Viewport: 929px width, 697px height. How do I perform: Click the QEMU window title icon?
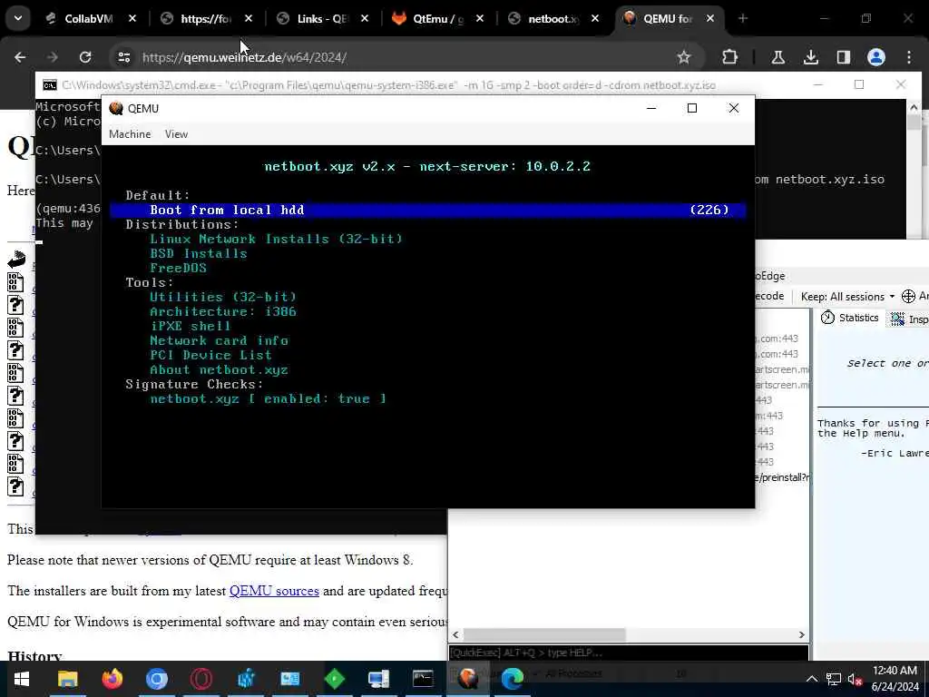point(116,109)
